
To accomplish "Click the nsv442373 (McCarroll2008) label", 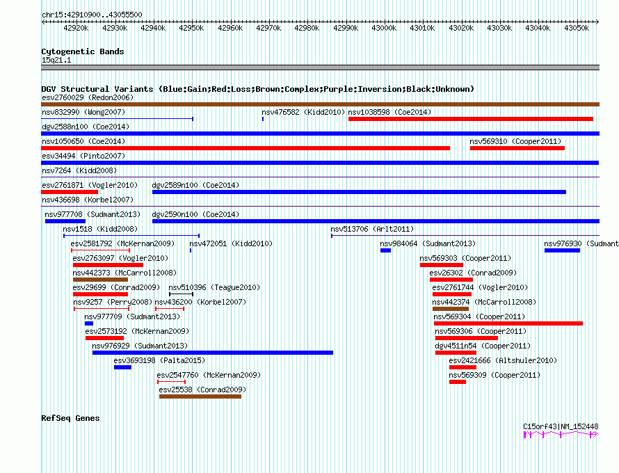I will [124, 273].
